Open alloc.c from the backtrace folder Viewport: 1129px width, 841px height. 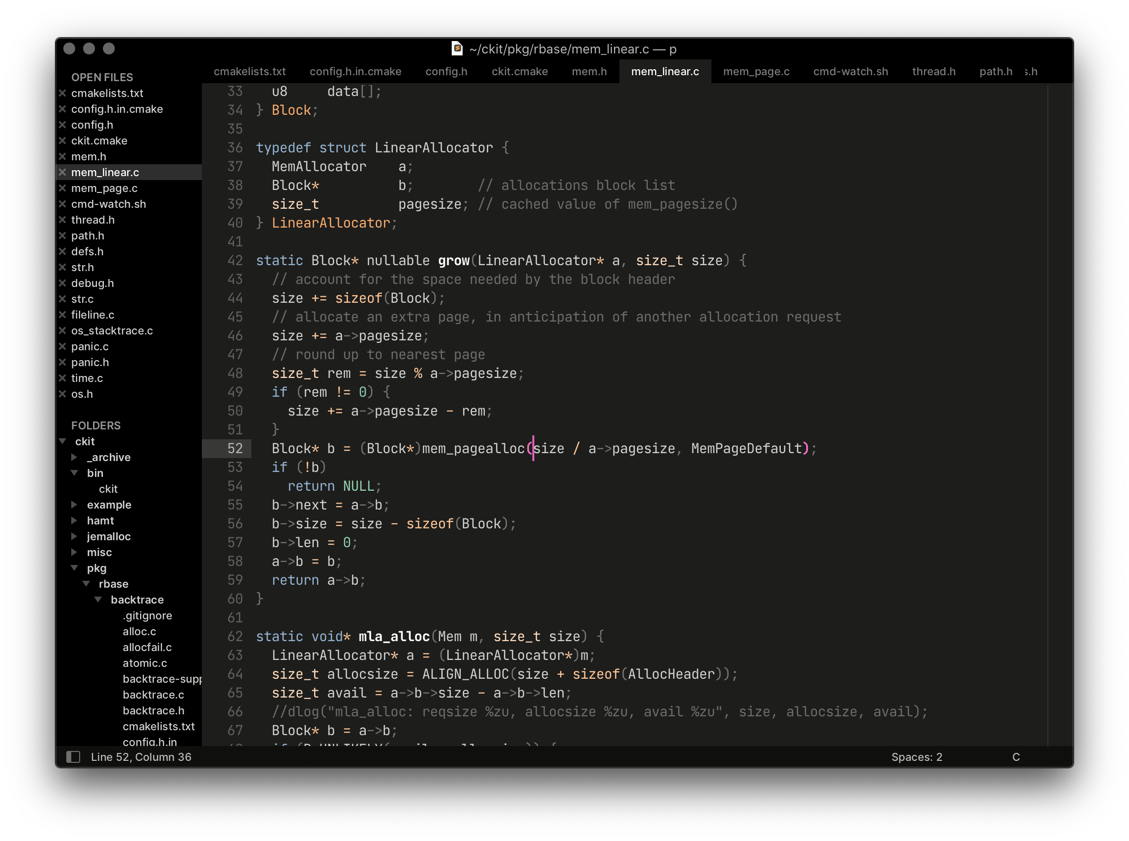click(x=139, y=631)
